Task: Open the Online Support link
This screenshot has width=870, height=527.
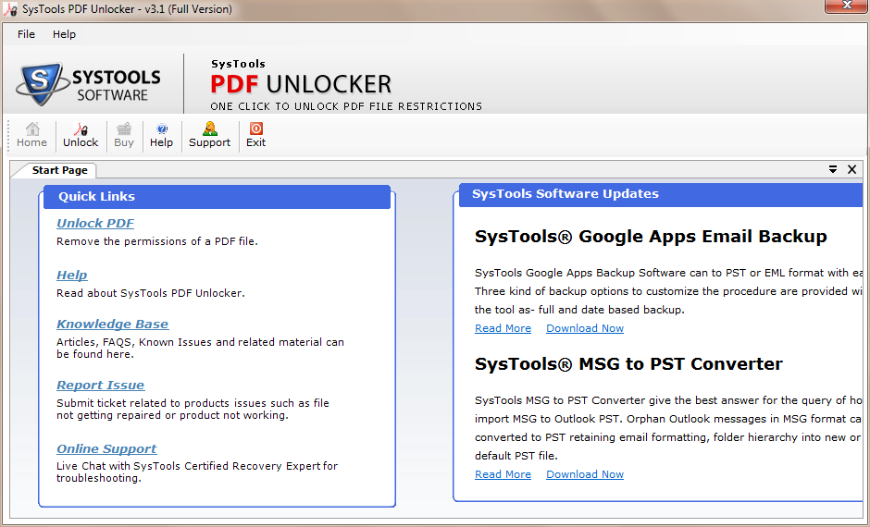Action: click(x=106, y=448)
